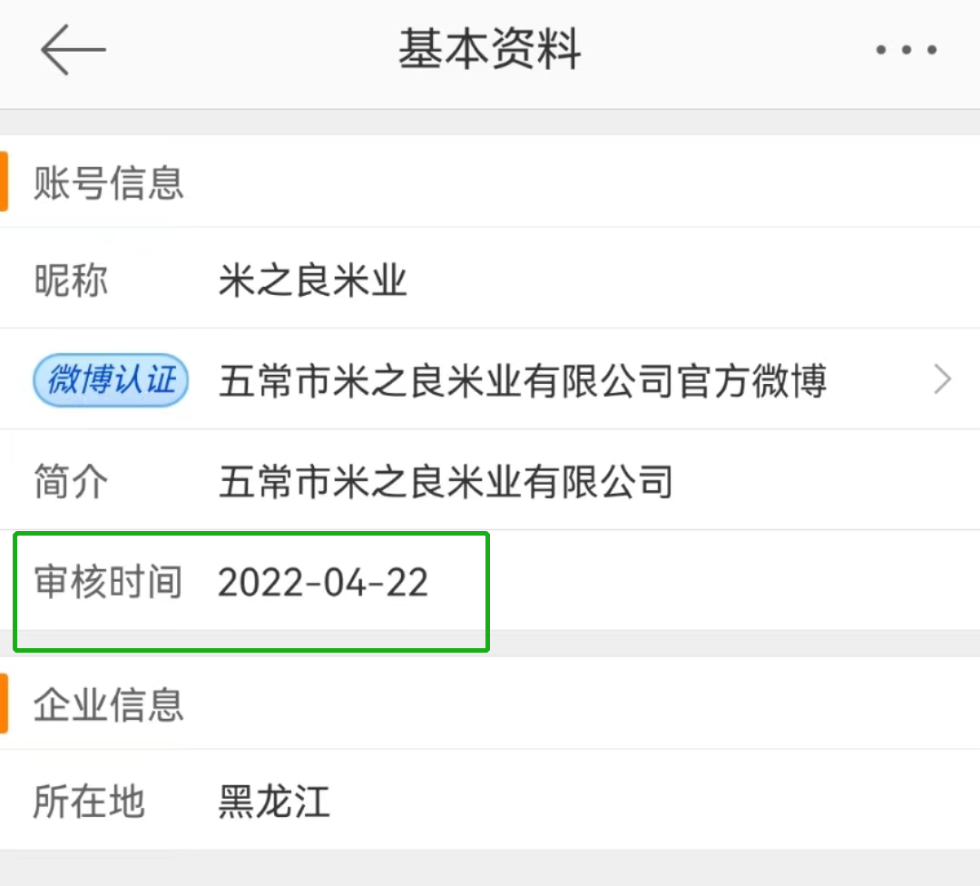The image size is (980, 886).
Task: Tap the 所在地 label
Action: click(x=89, y=801)
